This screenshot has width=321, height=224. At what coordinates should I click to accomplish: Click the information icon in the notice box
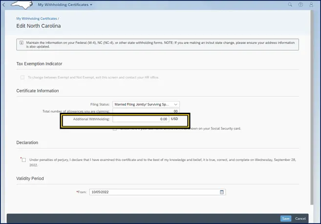21,42
